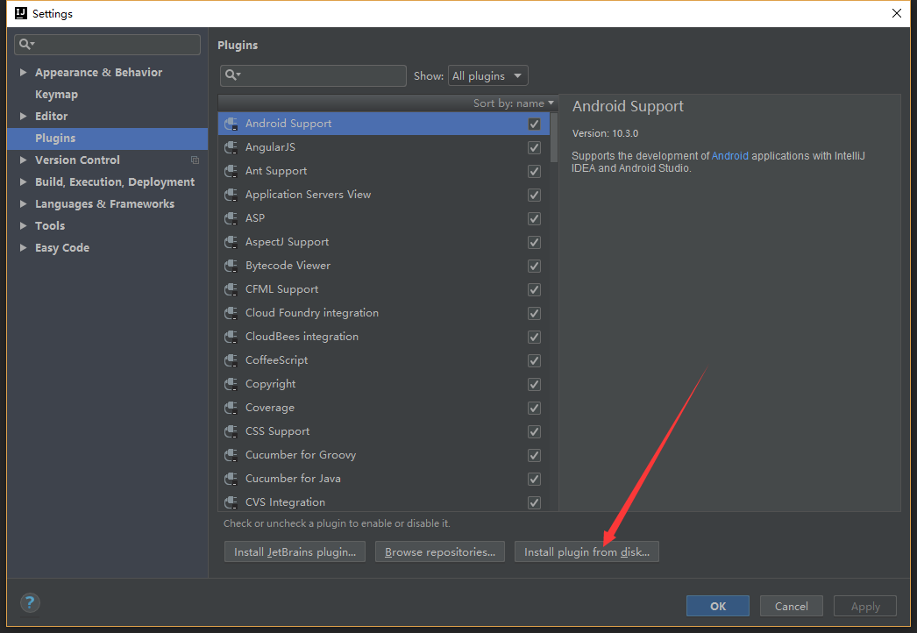Expand the Version Control node
The height and width of the screenshot is (633, 917).
pos(23,160)
